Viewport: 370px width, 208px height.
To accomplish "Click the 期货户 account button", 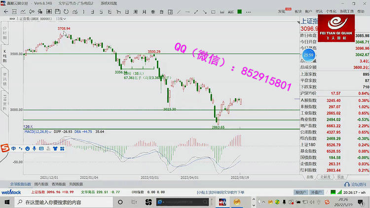I will pyautogui.click(x=297, y=192).
